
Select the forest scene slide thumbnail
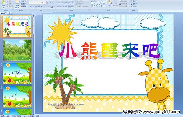tap(17, 50)
